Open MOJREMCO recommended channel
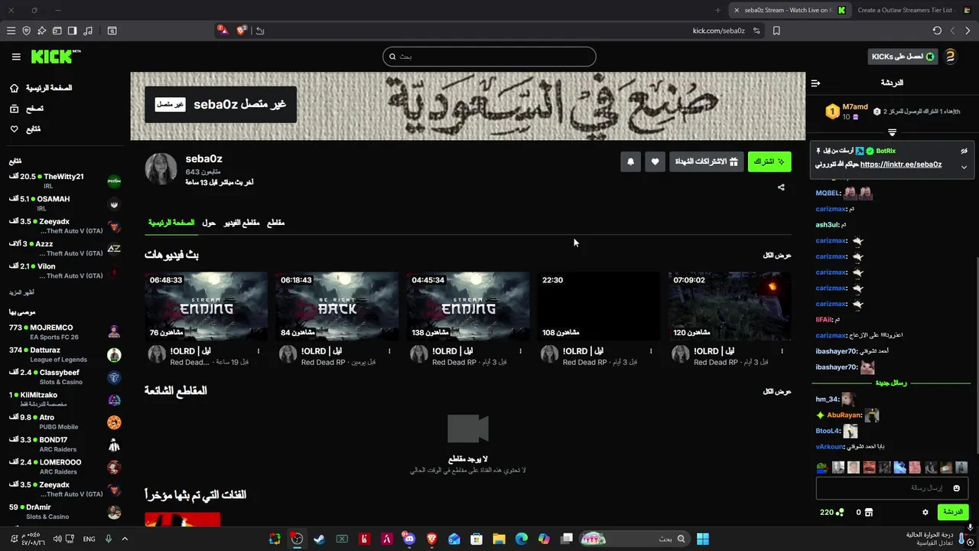 click(x=65, y=331)
